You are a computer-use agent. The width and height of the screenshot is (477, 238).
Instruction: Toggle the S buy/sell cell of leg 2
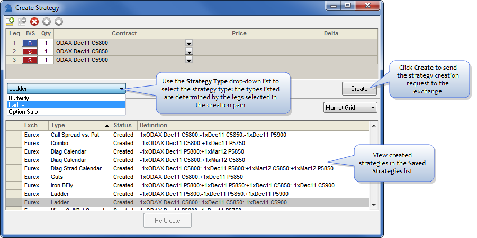tap(30, 52)
